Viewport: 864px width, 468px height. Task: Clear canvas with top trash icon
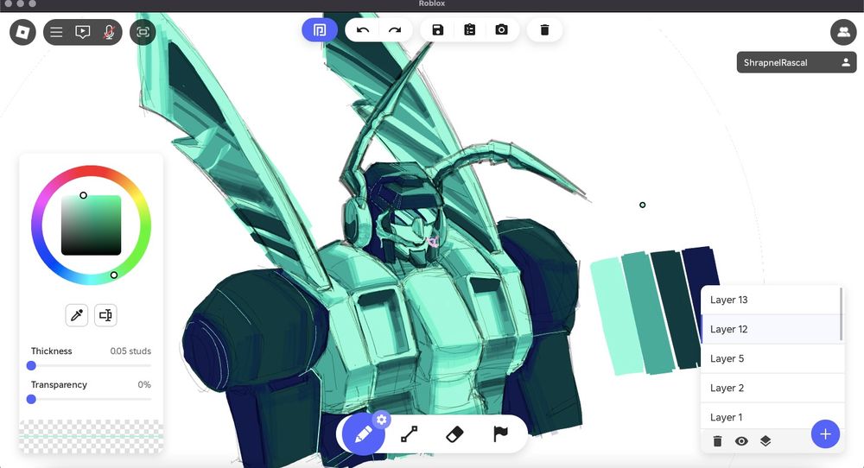pyautogui.click(x=544, y=29)
